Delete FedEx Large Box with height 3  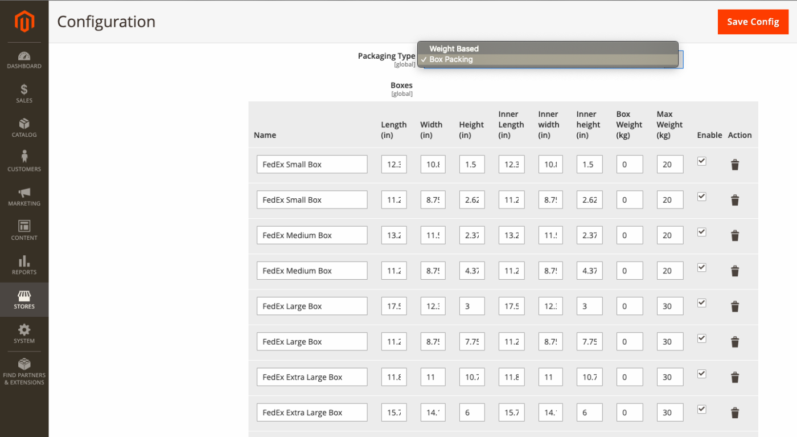pyautogui.click(x=735, y=307)
